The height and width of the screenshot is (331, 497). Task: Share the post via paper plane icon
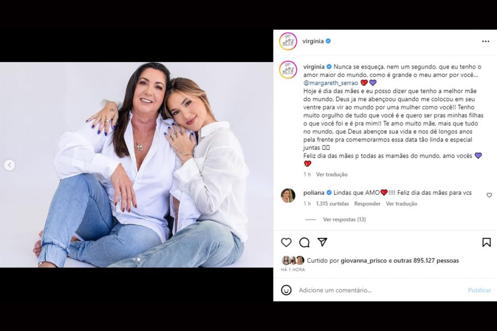322,242
